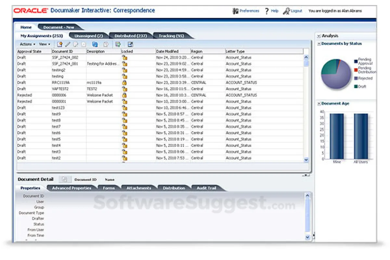Click the Rejected slice legend swatch

(356, 78)
